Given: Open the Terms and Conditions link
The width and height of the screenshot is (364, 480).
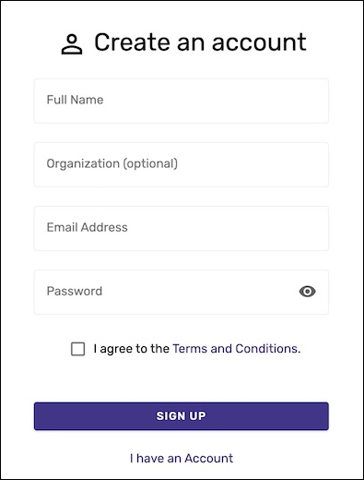Looking at the screenshot, I should [237, 349].
